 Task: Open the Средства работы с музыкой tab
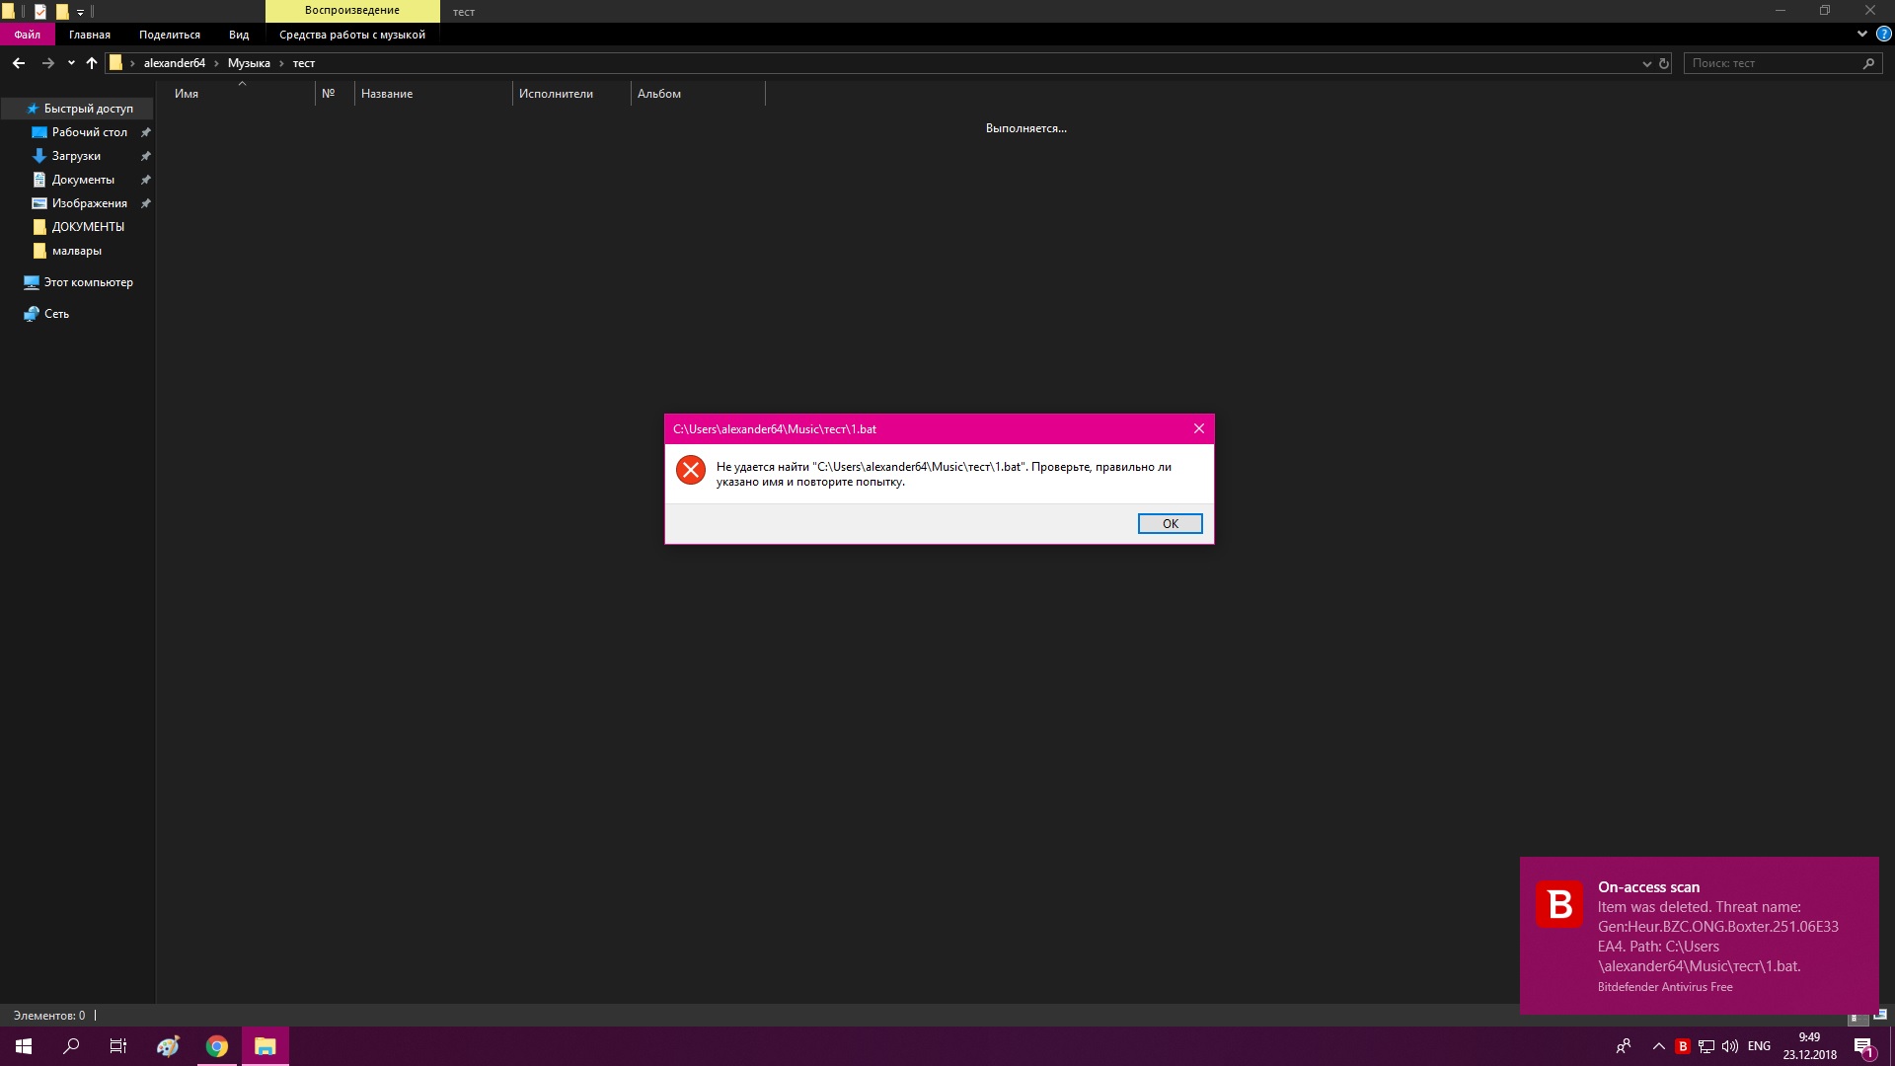pyautogui.click(x=352, y=35)
